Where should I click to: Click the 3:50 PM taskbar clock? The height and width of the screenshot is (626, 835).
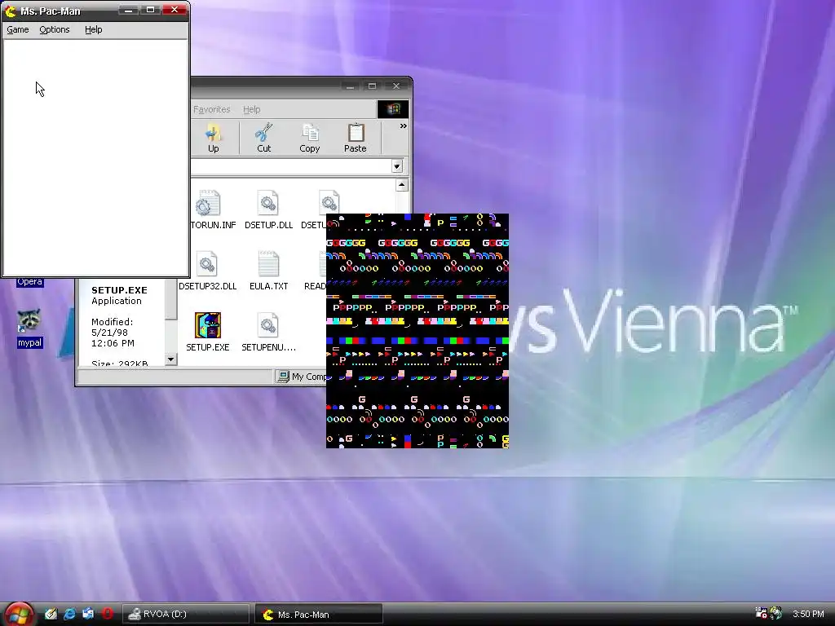808,614
